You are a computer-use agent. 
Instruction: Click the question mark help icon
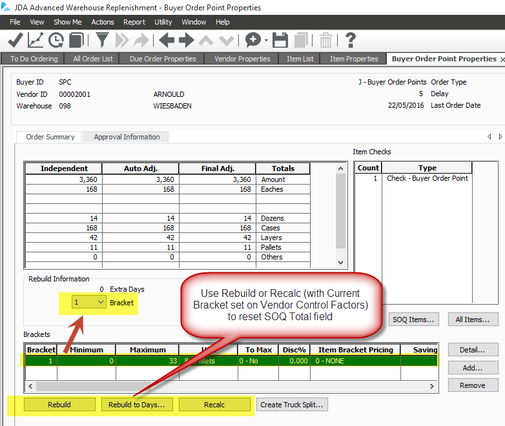pyautogui.click(x=351, y=41)
